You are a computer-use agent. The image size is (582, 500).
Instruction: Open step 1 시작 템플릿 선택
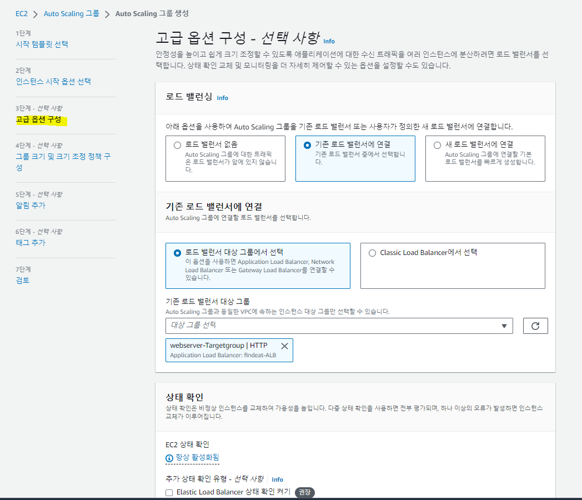coord(42,44)
